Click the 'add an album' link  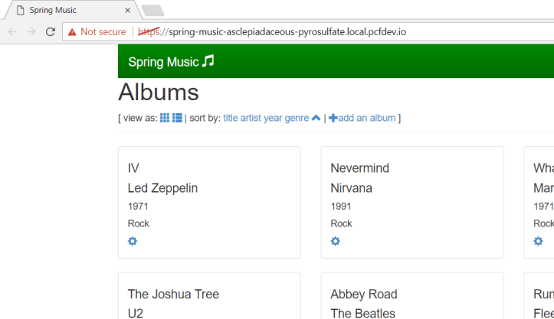pos(367,118)
